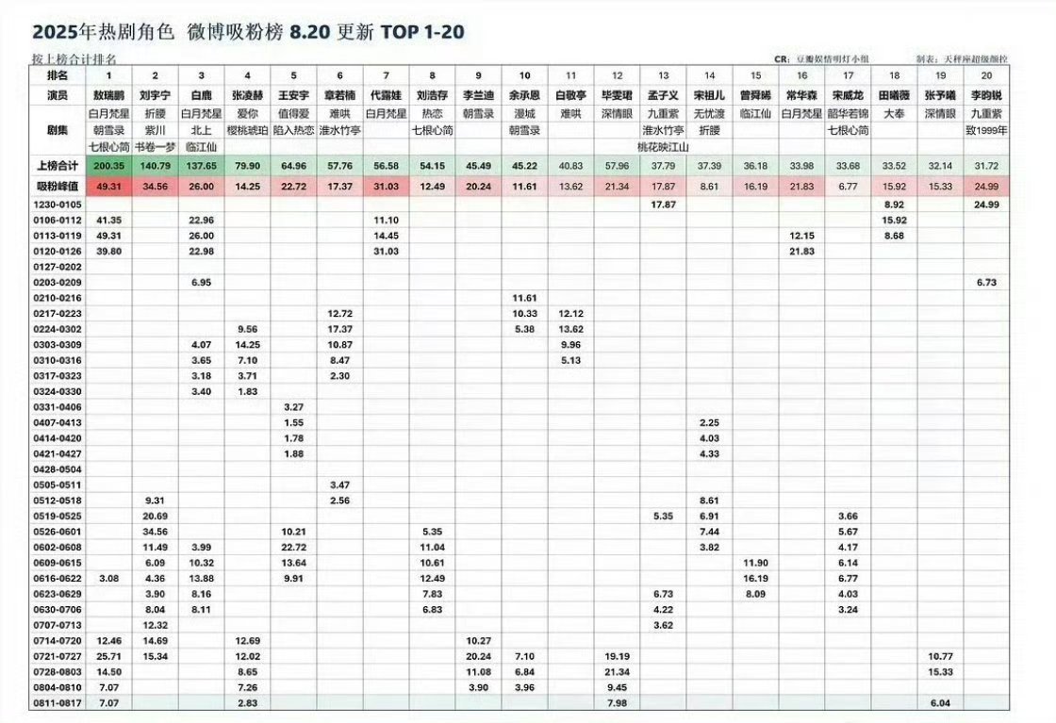Click drama title "致1999年"
The width and height of the screenshot is (1056, 723).
pyautogui.click(x=986, y=131)
